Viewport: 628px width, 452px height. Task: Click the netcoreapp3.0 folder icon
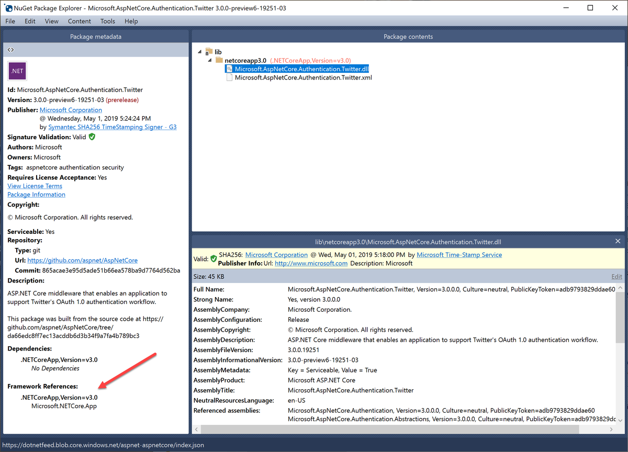(219, 60)
